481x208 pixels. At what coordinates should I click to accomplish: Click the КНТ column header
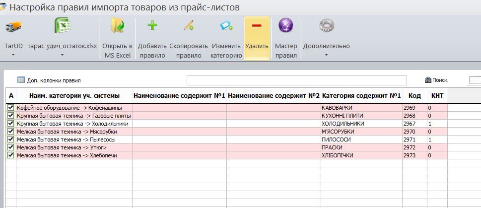point(437,96)
